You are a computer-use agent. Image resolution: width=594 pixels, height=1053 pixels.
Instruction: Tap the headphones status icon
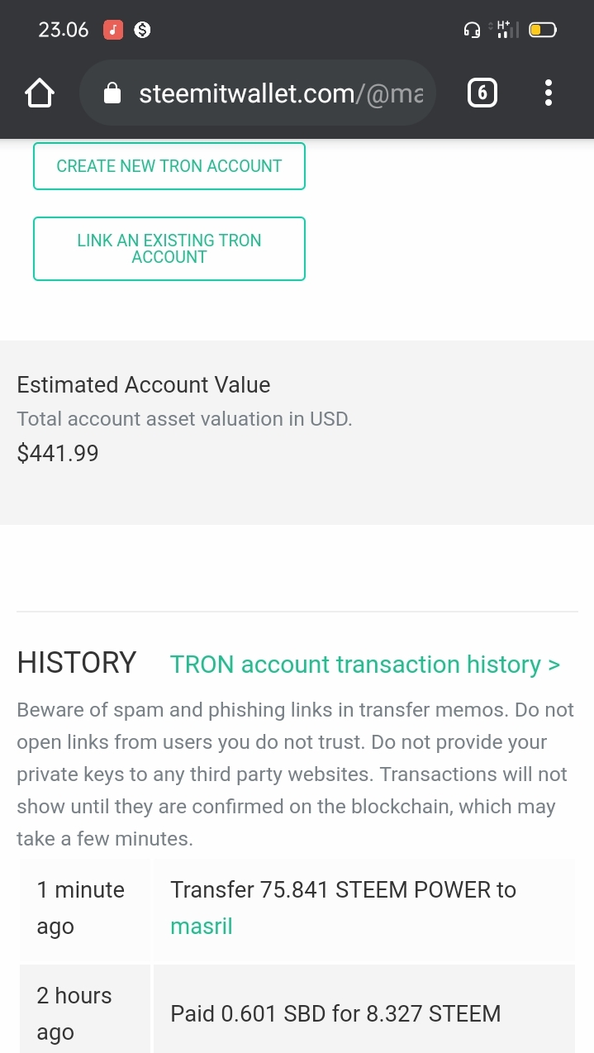[x=473, y=31]
